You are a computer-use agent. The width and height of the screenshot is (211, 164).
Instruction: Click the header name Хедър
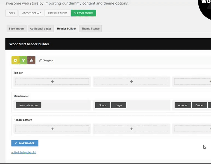48,60
